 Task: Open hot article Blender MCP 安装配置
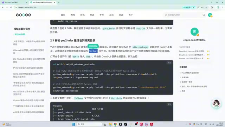192,59
